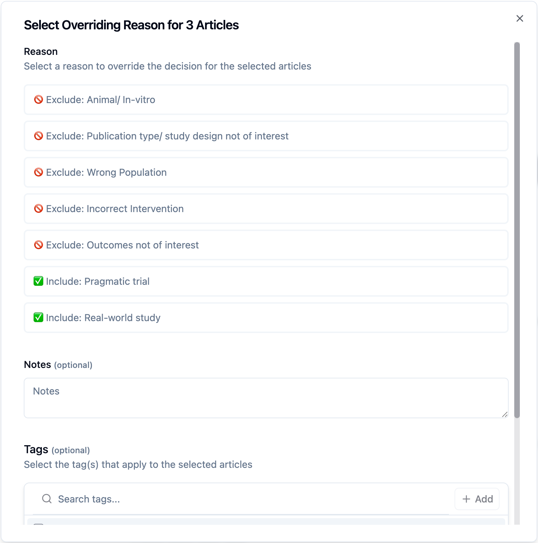Click the dialog's vertical scrollbar thumb
Screen dimensions: 538x543
517,230
